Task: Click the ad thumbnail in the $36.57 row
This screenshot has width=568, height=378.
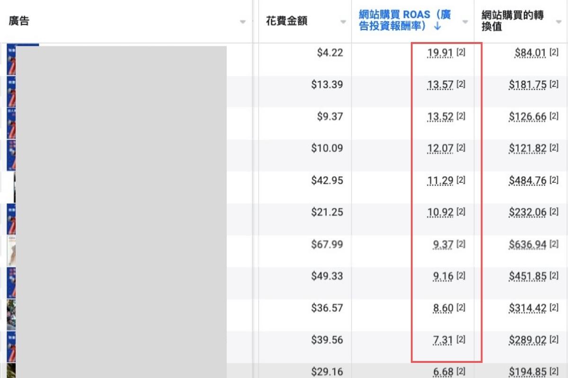Action: click(11, 314)
